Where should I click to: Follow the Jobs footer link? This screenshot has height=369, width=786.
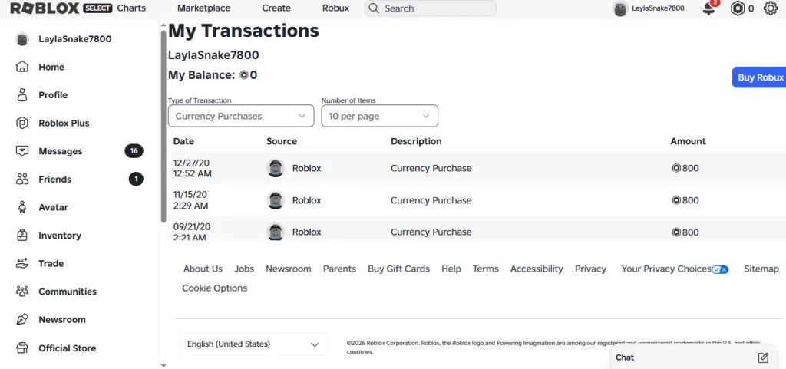(x=244, y=269)
